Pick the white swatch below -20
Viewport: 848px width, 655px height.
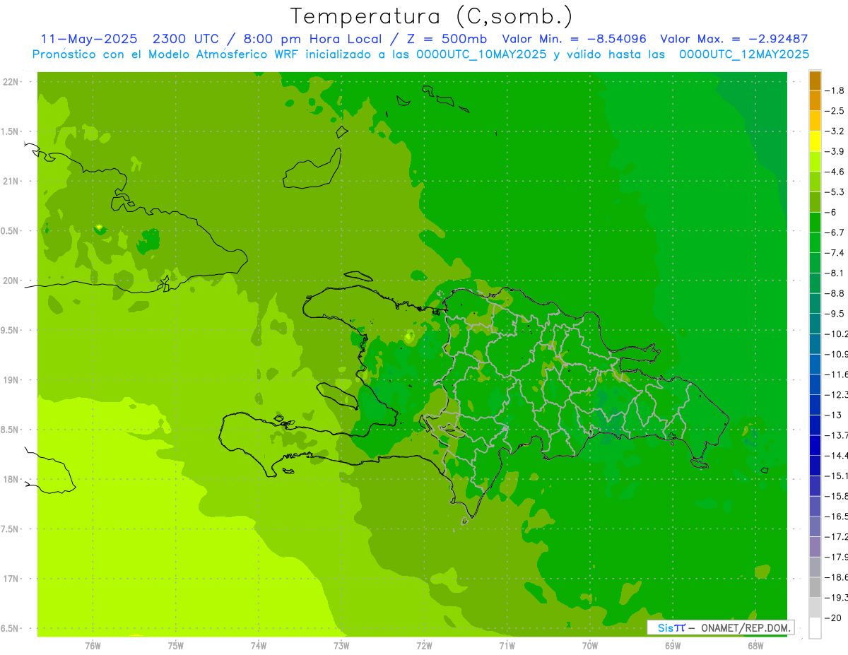815,627
